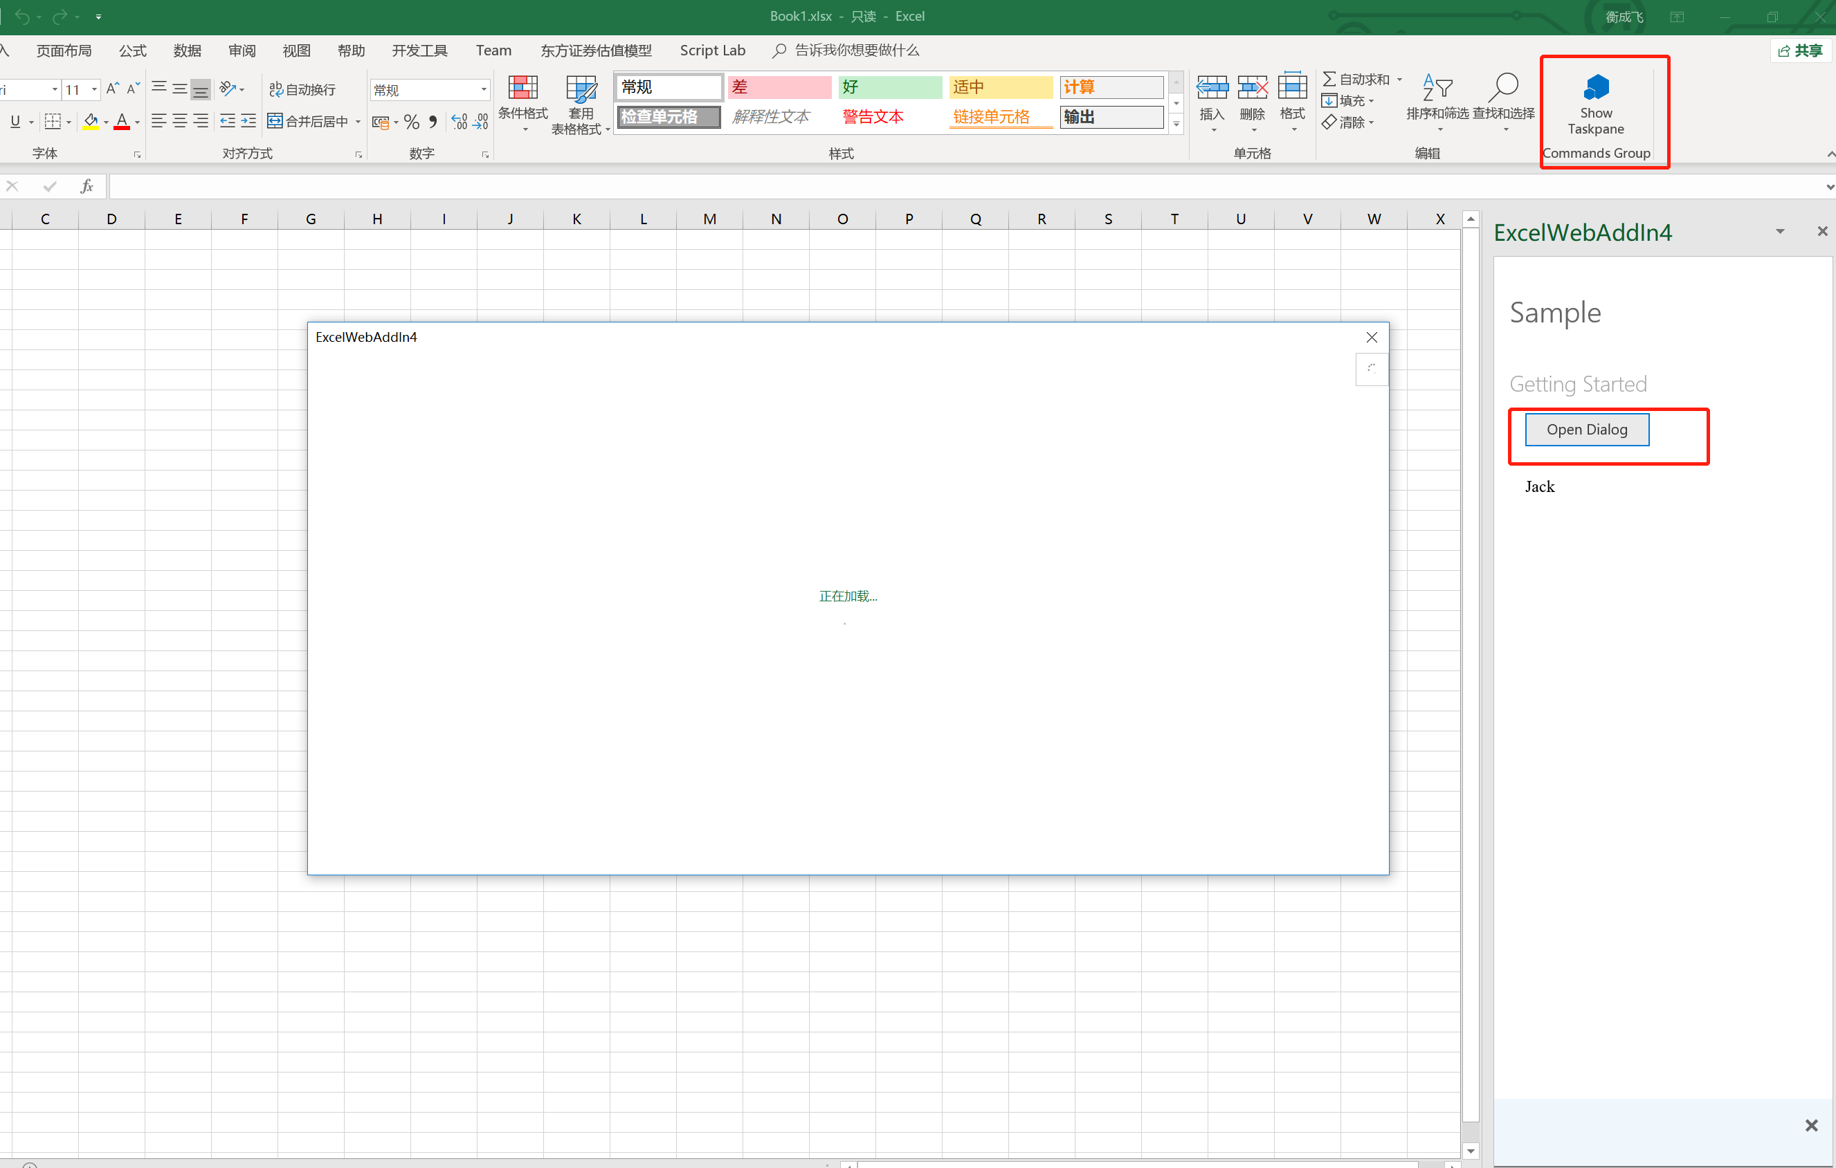
Task: Open the 东方证券估值模型 tab
Action: click(x=597, y=51)
